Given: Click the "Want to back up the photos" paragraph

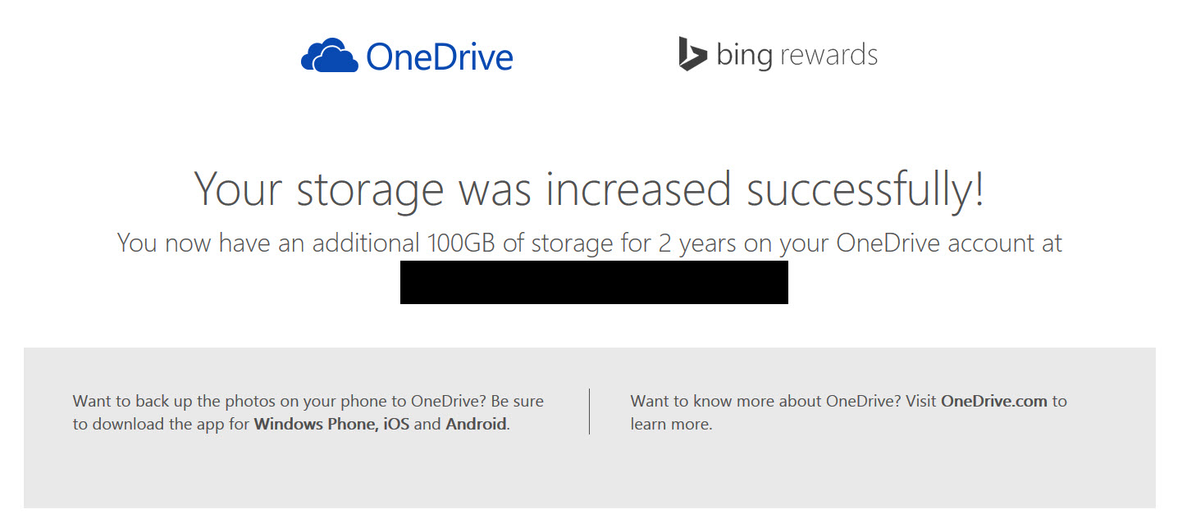Looking at the screenshot, I should point(308,412).
